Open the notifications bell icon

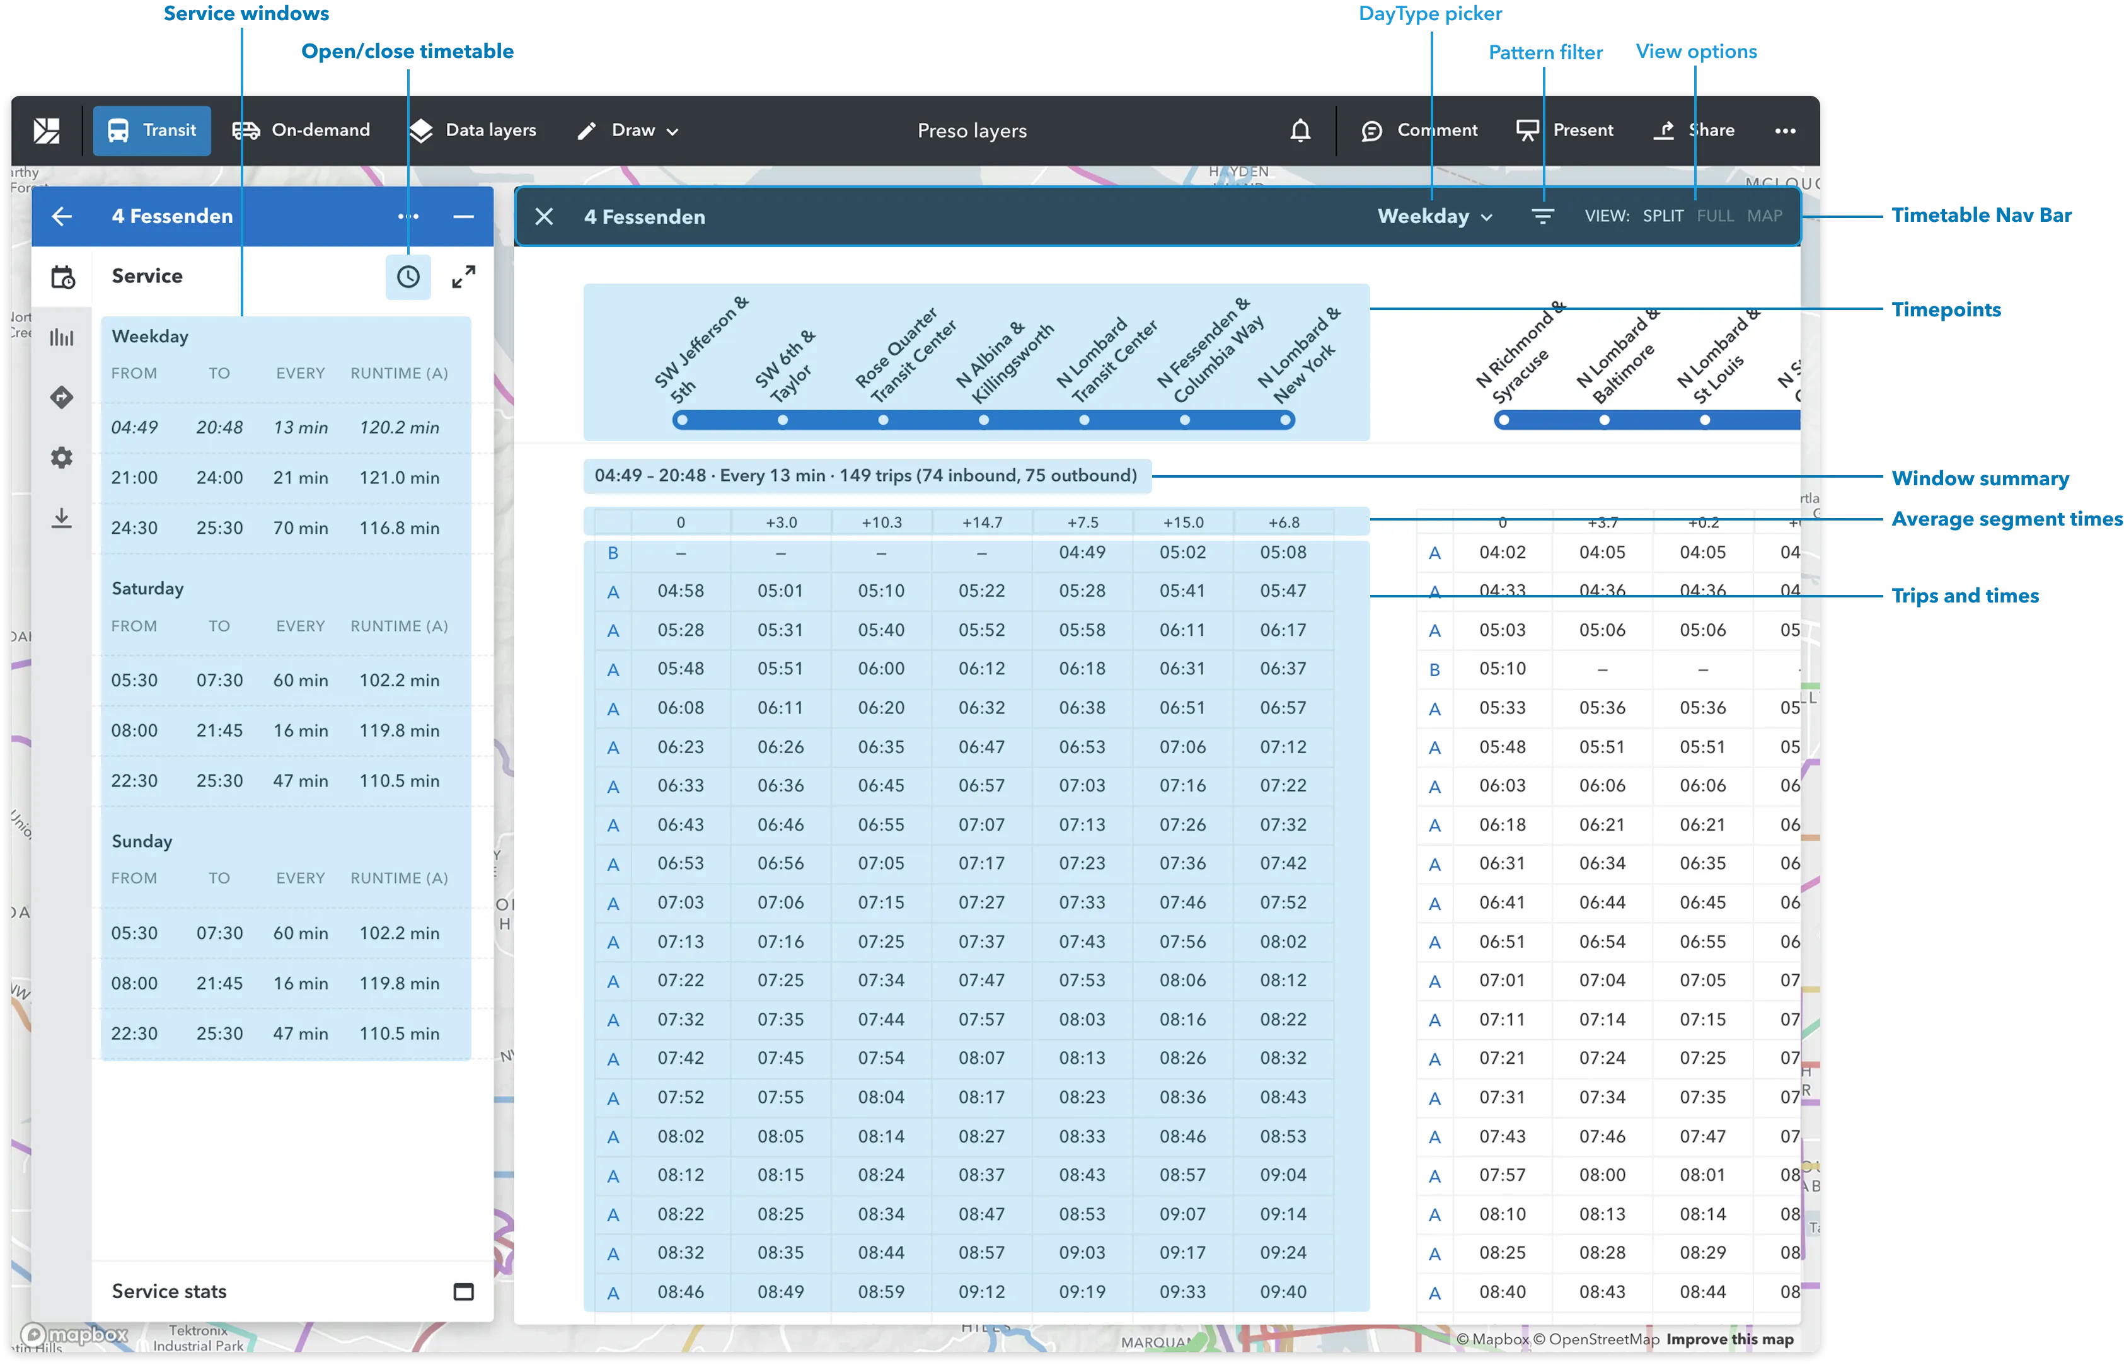tap(1300, 130)
